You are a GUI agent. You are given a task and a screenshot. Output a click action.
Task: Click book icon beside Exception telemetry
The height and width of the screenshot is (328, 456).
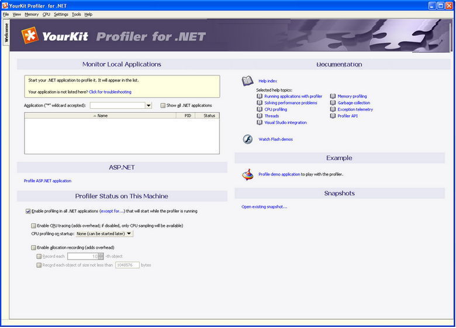coord(333,109)
